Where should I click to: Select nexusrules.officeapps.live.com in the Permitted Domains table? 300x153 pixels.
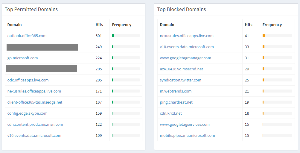point(34,91)
